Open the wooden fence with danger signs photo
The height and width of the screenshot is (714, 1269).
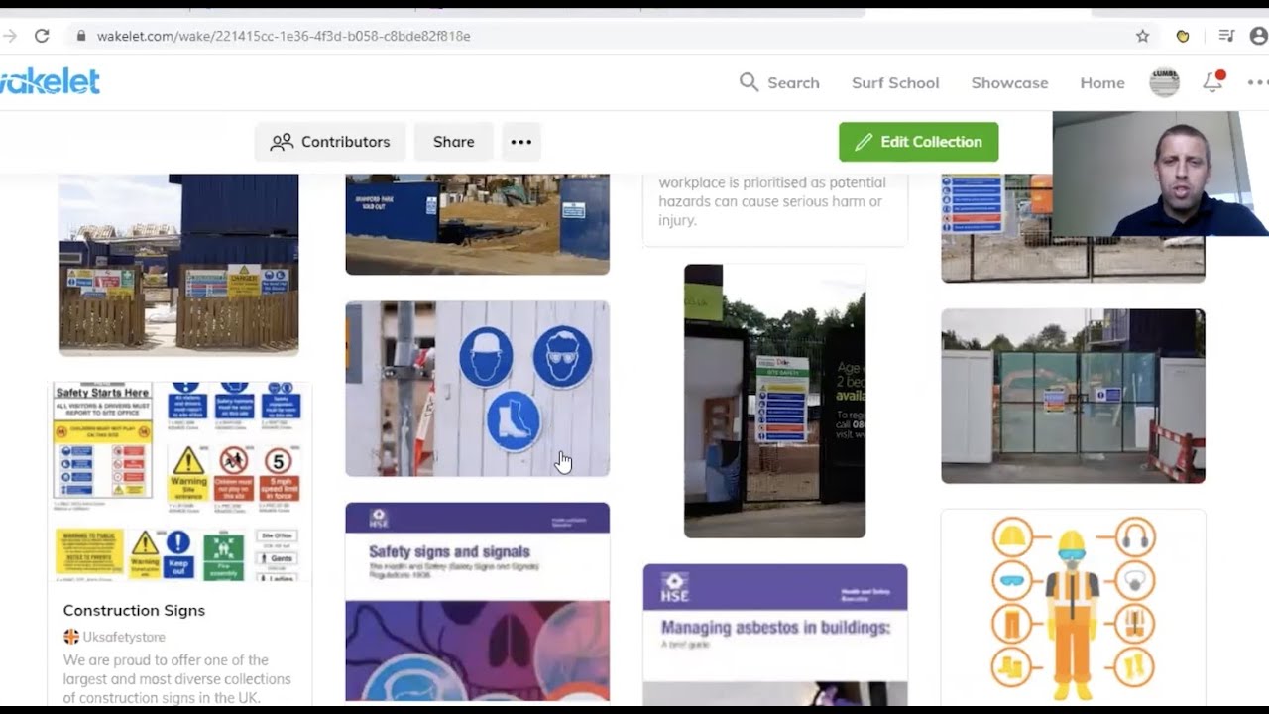[x=178, y=265]
